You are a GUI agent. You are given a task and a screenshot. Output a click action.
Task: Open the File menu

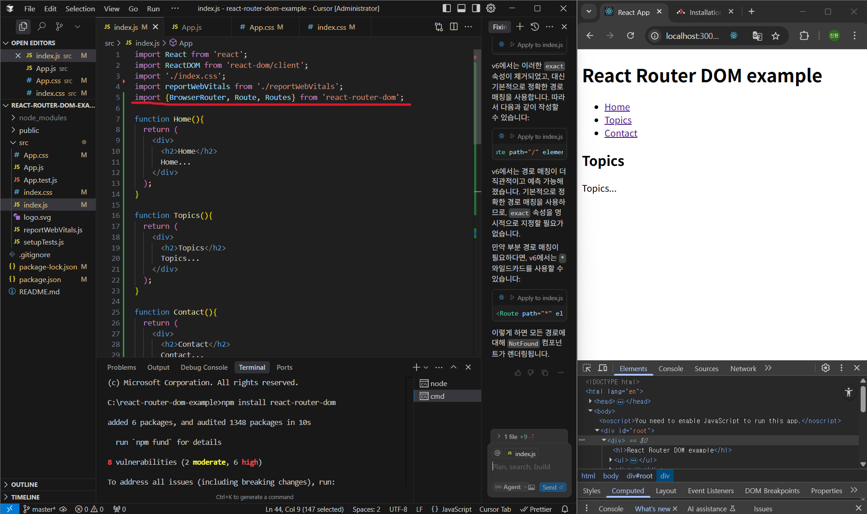coord(29,9)
